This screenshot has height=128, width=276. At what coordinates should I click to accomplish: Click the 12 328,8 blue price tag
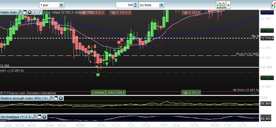pos(267,12)
